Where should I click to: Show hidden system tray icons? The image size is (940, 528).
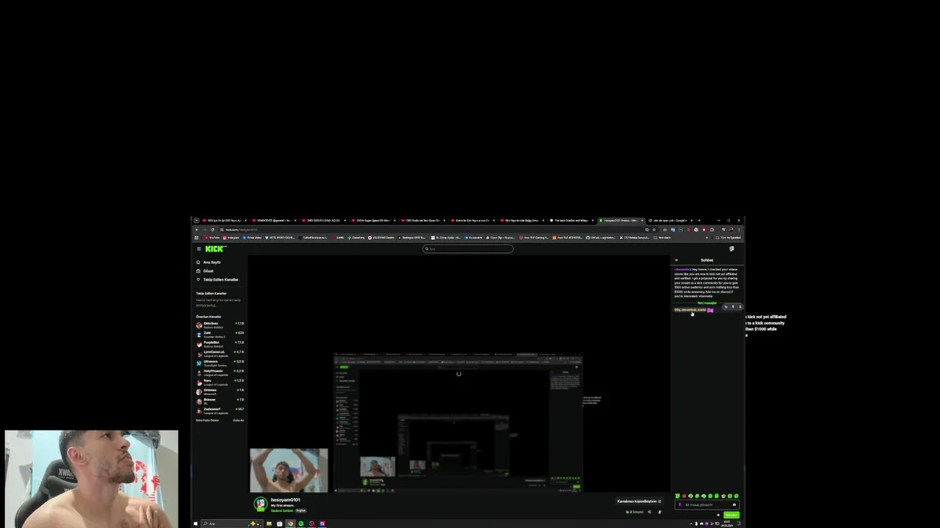click(691, 524)
